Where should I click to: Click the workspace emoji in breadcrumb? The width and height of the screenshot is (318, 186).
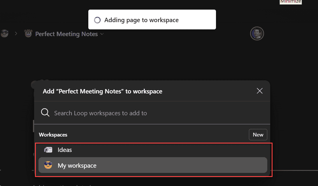tap(4, 33)
